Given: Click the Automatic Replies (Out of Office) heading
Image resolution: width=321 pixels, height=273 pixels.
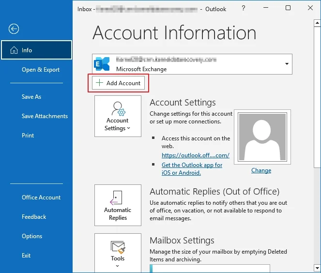Looking at the screenshot, I should 214,192.
